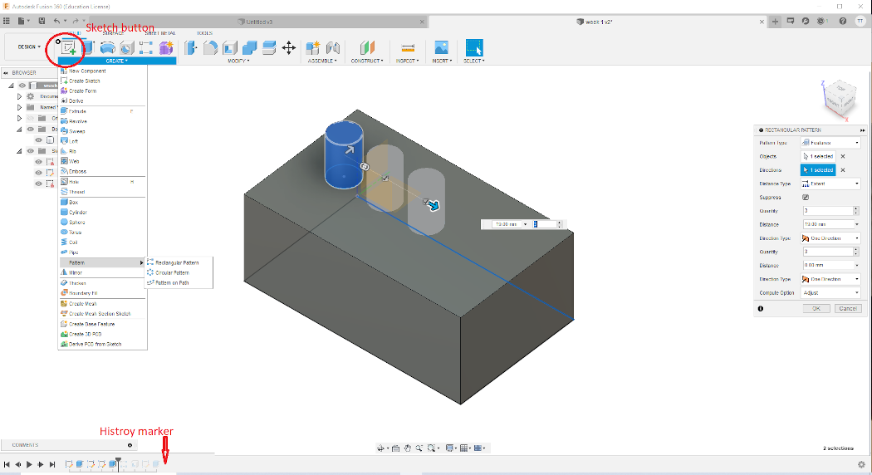Open the MODIFY menu dropdown
Screen dimensions: 872x475
pos(238,61)
